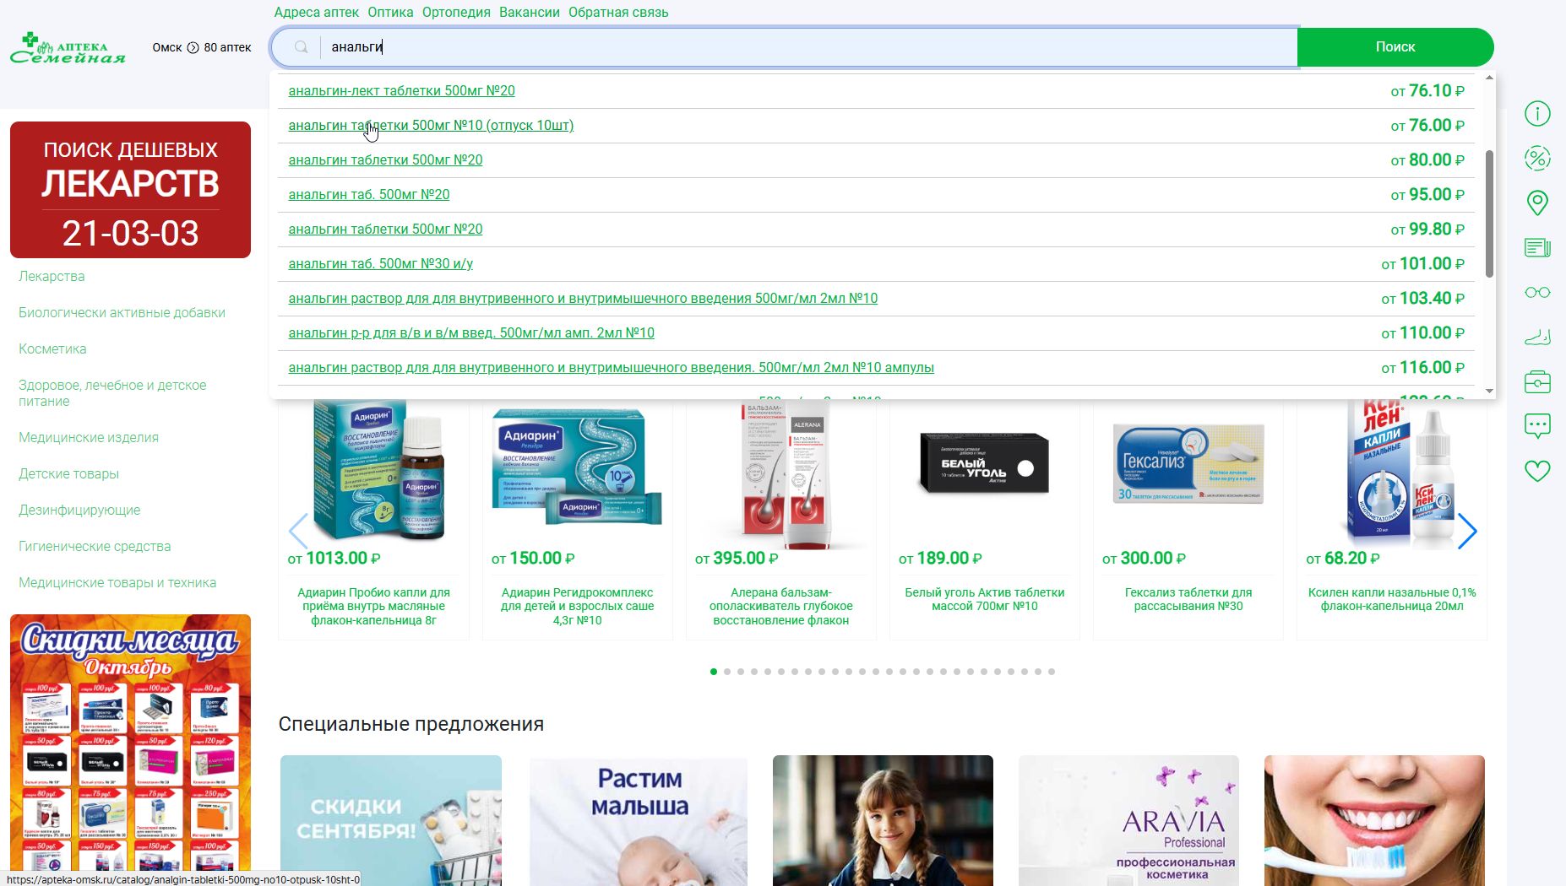Viewport: 1566px width, 886px height.
Task: Open the Растим малыша special offer card
Action: tap(638, 820)
